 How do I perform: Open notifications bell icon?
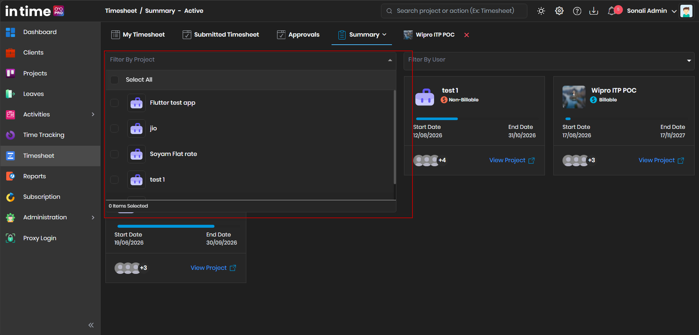click(x=612, y=11)
